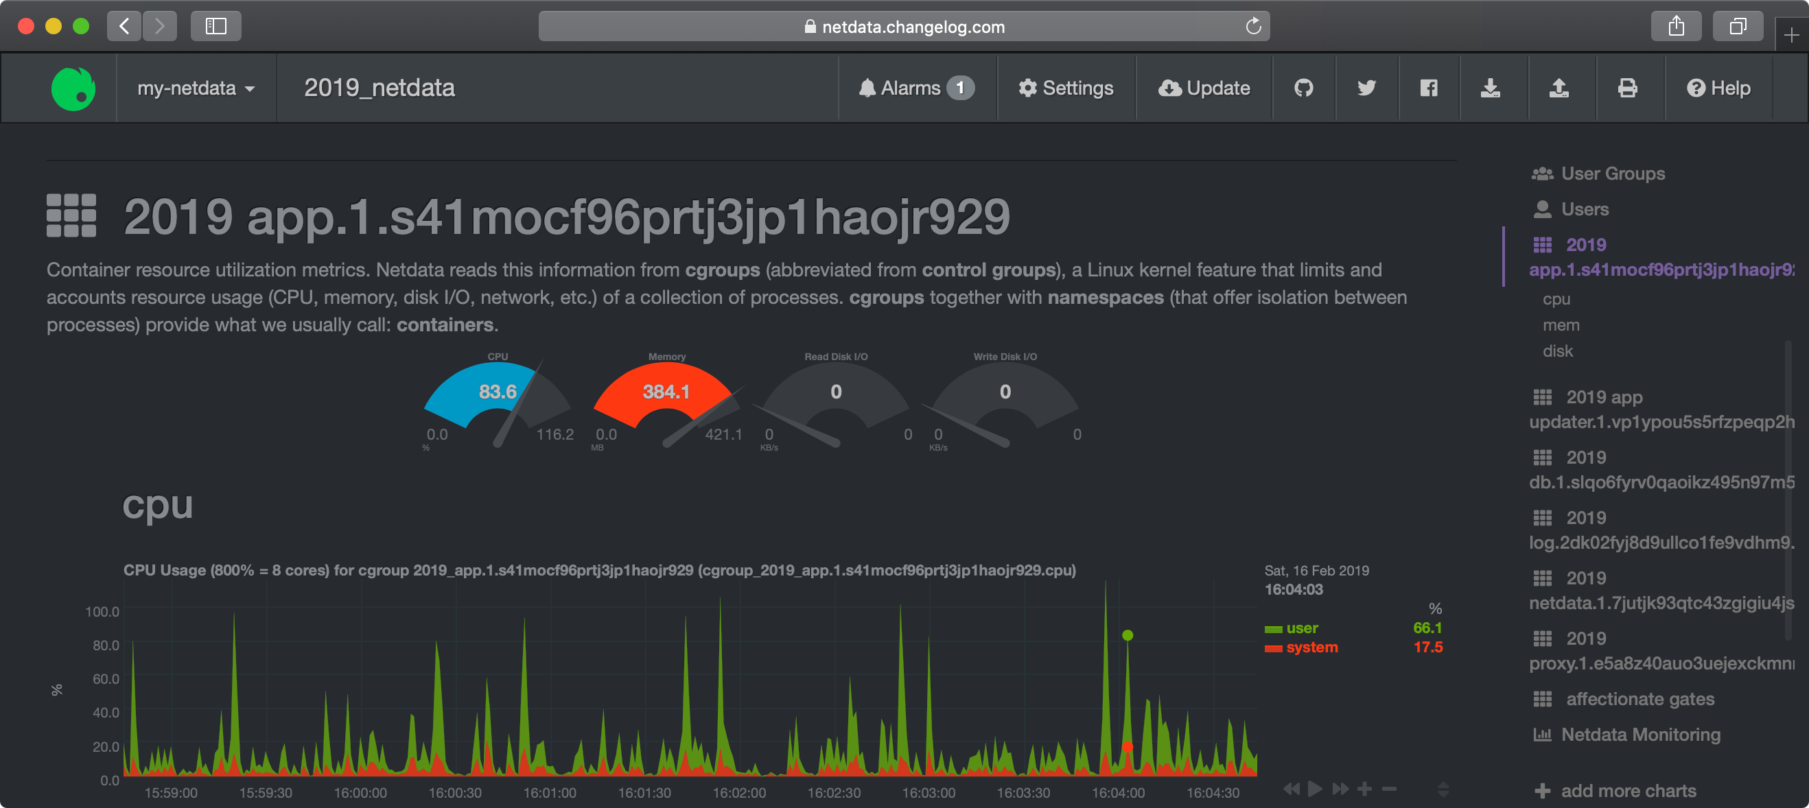Check for netdata Update

coord(1204,88)
